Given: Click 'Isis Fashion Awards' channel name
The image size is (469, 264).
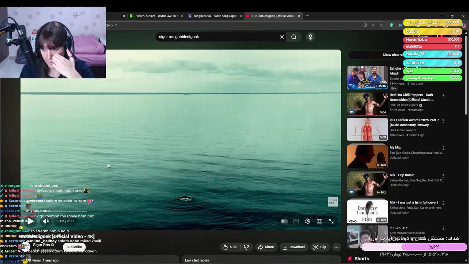Looking at the screenshot, I should pos(403,130).
